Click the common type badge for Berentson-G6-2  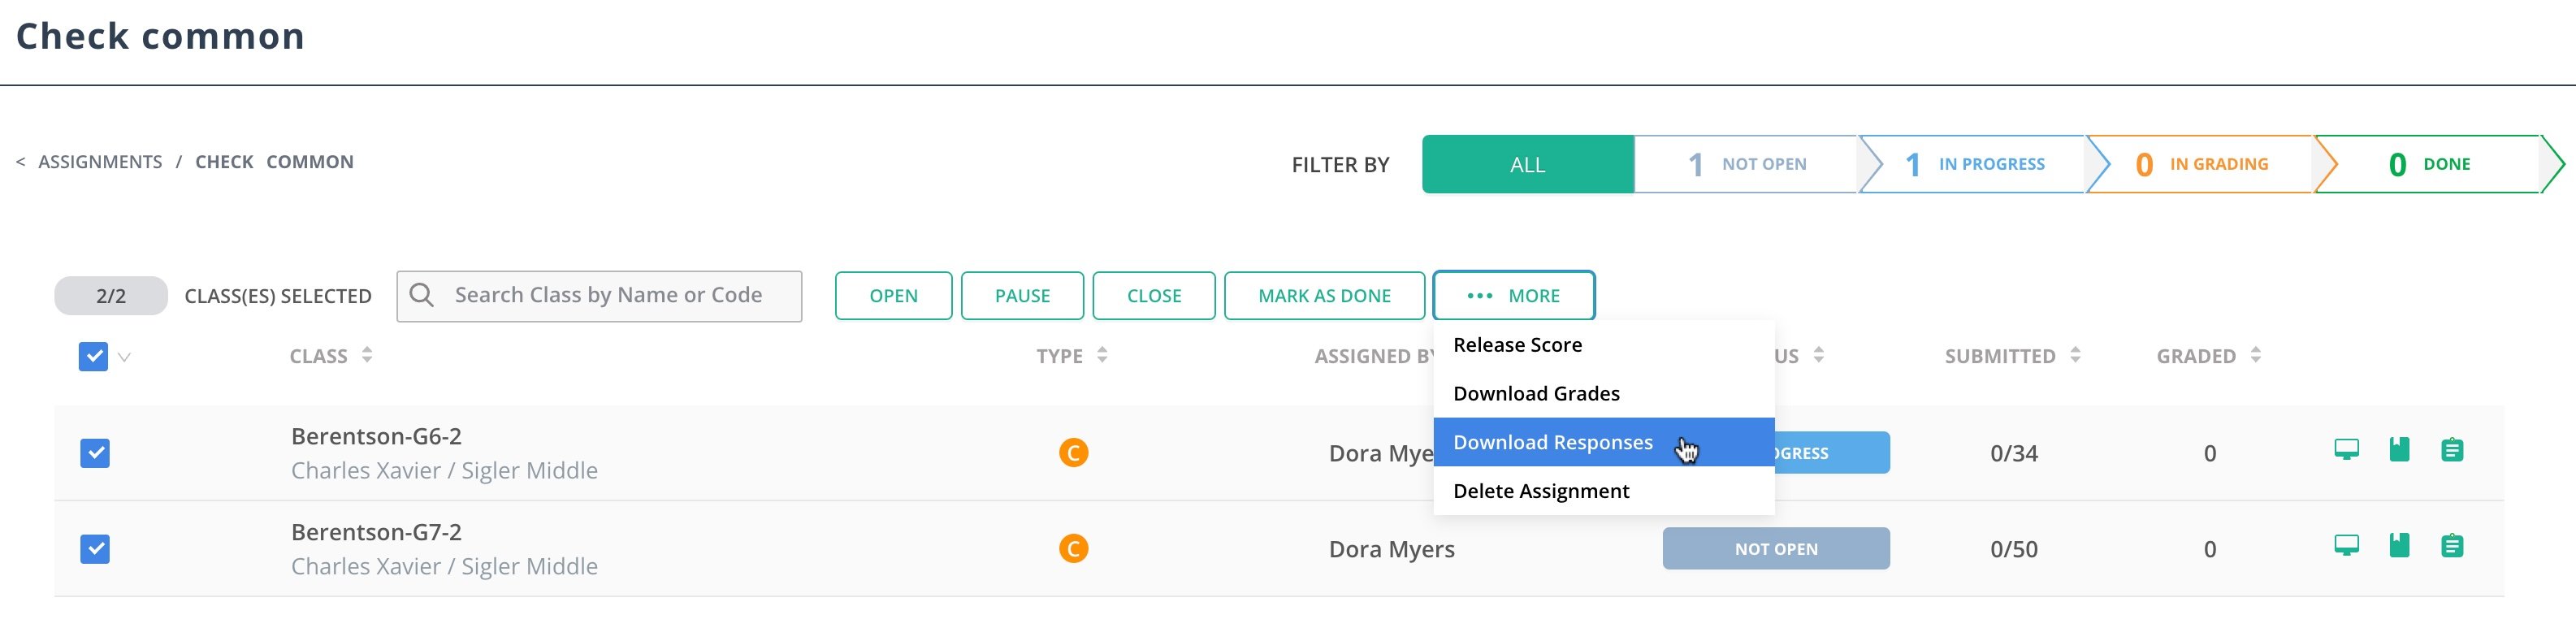1073,453
